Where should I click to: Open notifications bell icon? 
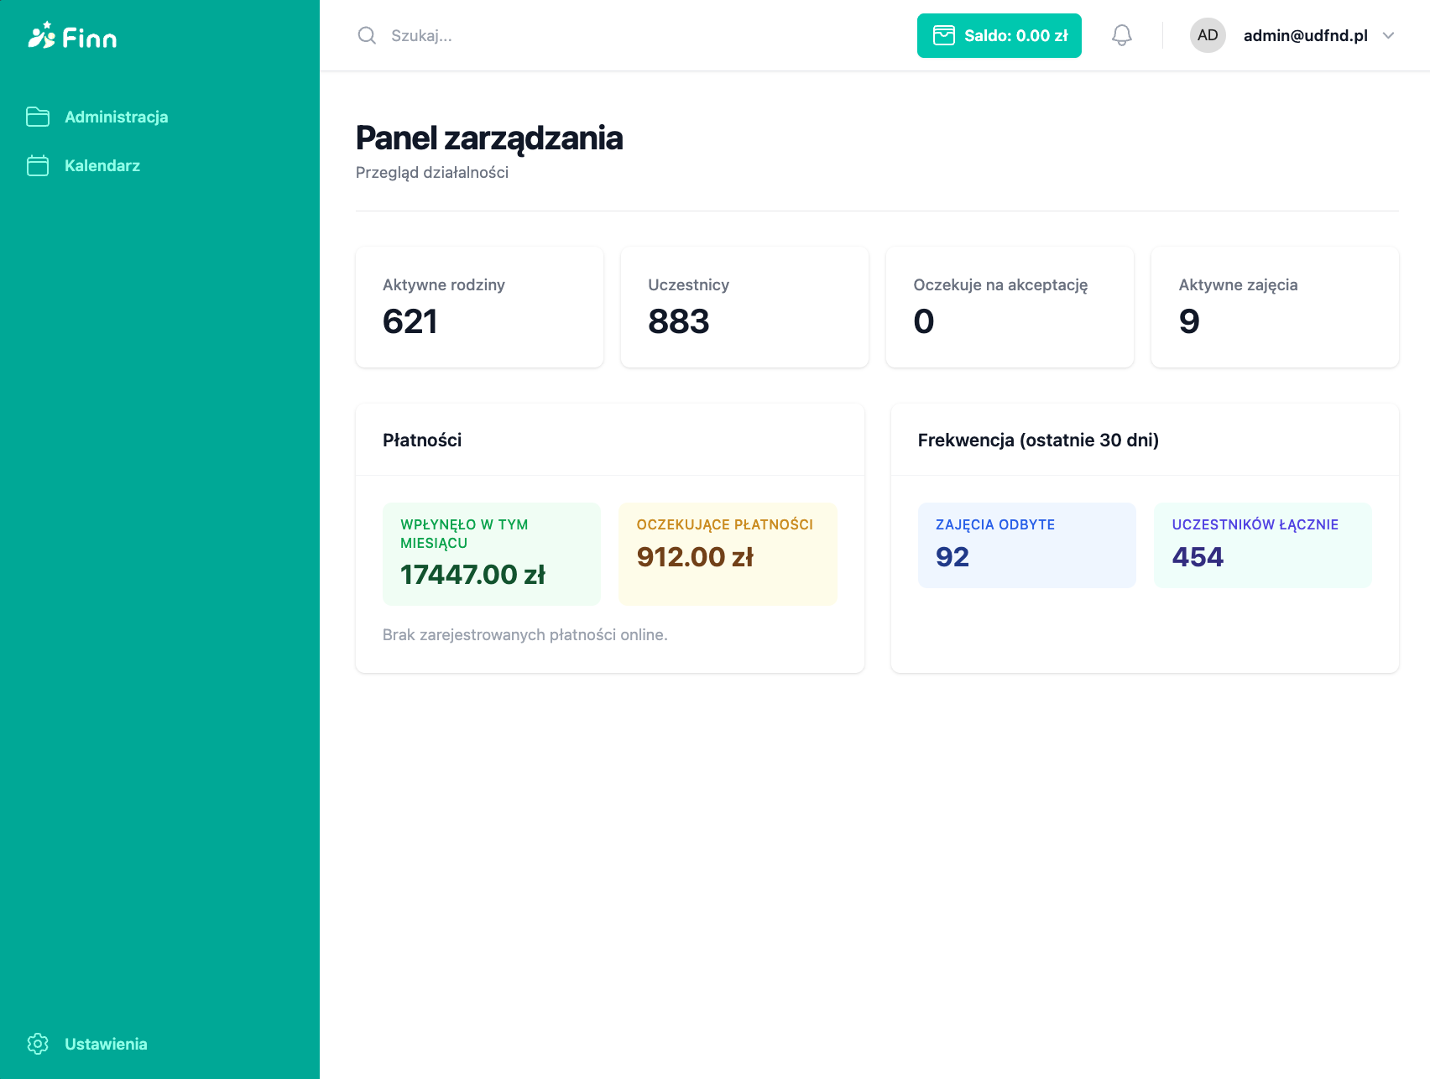(x=1122, y=35)
